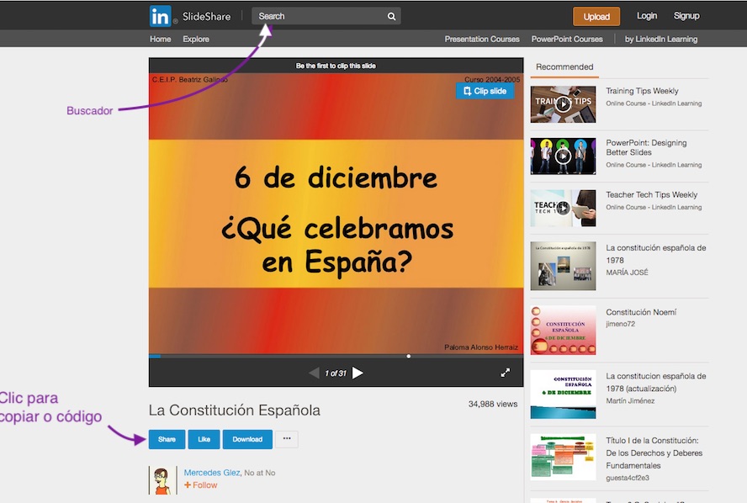
Task: Open the Constitución Noemí thumbnail
Action: coord(562,329)
